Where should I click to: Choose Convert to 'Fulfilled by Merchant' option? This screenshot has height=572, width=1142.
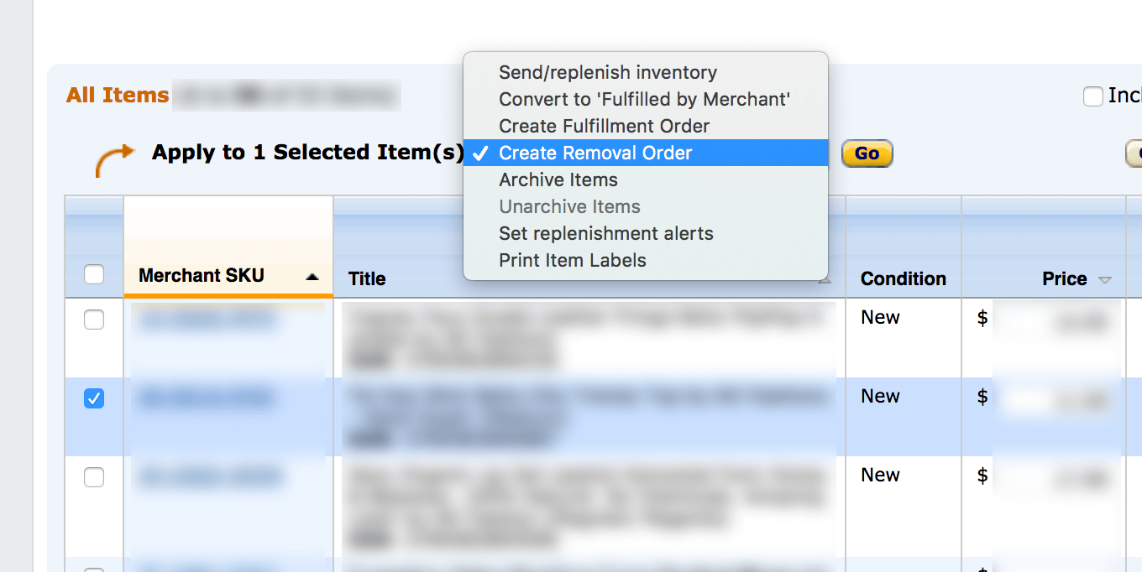(646, 99)
